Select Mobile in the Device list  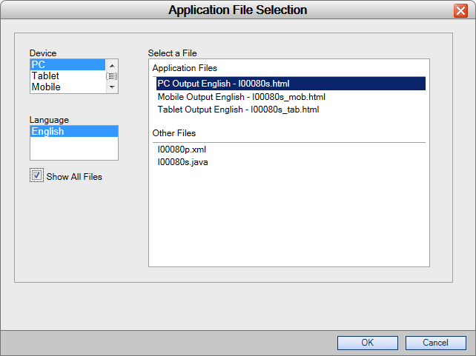click(67, 87)
